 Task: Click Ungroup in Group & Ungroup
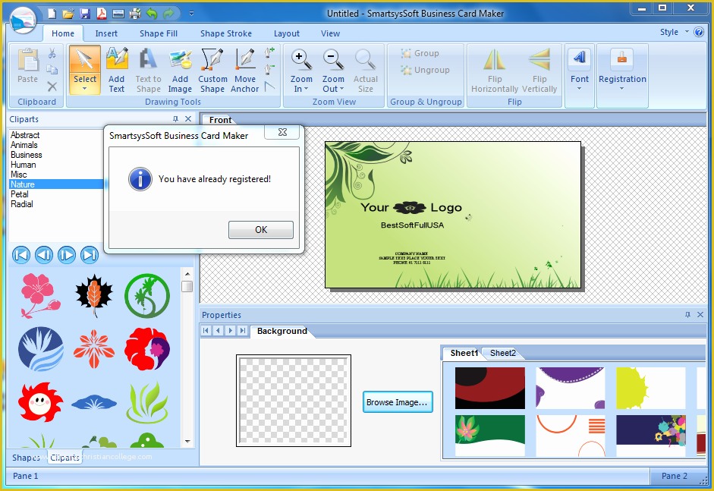pyautogui.click(x=425, y=70)
